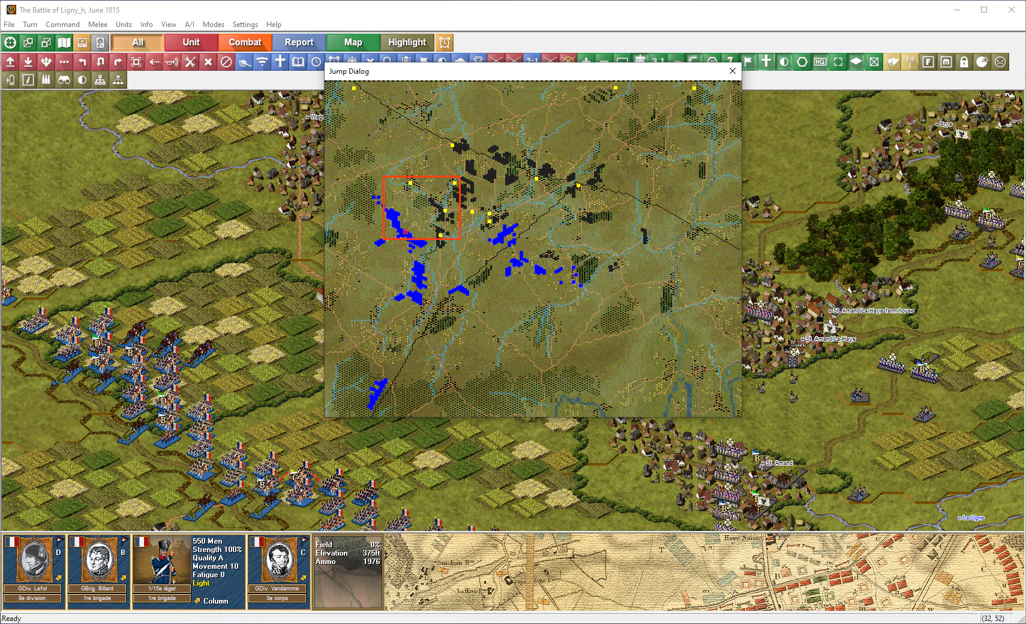Image resolution: width=1026 pixels, height=624 pixels.
Task: Open the Command menu
Action: 62,25
